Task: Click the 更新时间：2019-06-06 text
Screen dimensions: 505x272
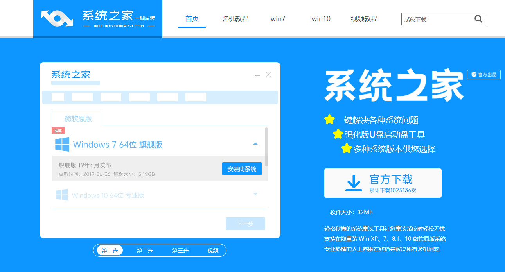Action: (x=84, y=174)
